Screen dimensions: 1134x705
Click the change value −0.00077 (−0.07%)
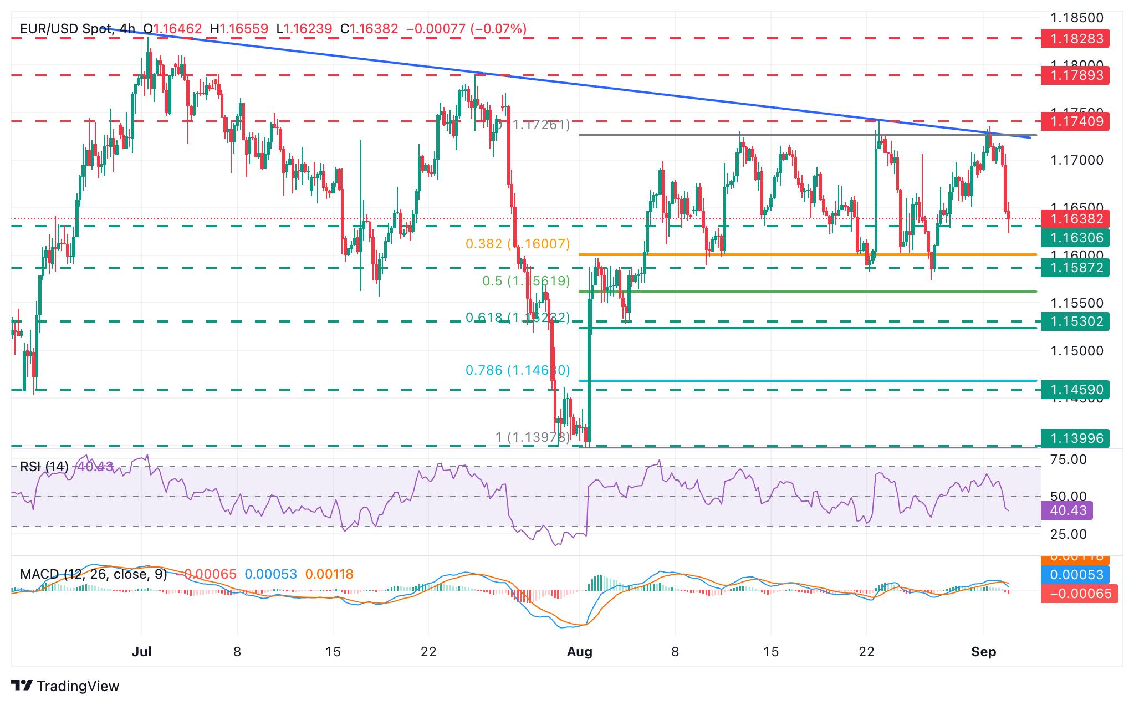467,29
